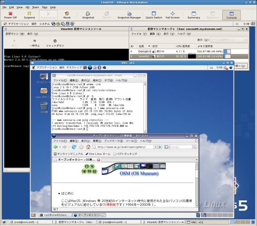The height and width of the screenshot is (226, 257).
Task: Click the Reset toolbar icon
Action: [67, 15]
